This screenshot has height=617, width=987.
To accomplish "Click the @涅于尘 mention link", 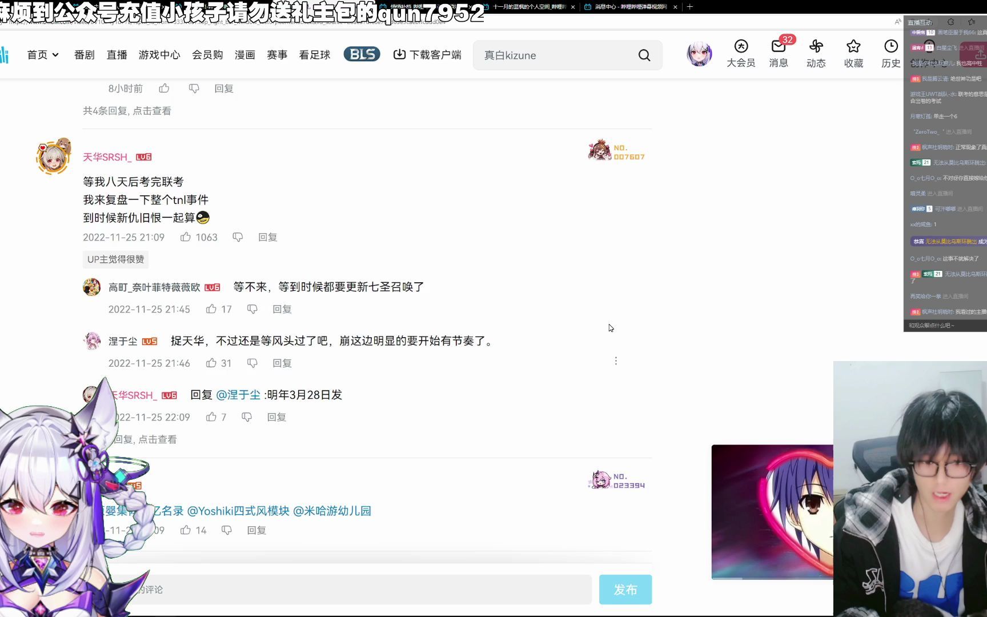I will coord(238,395).
